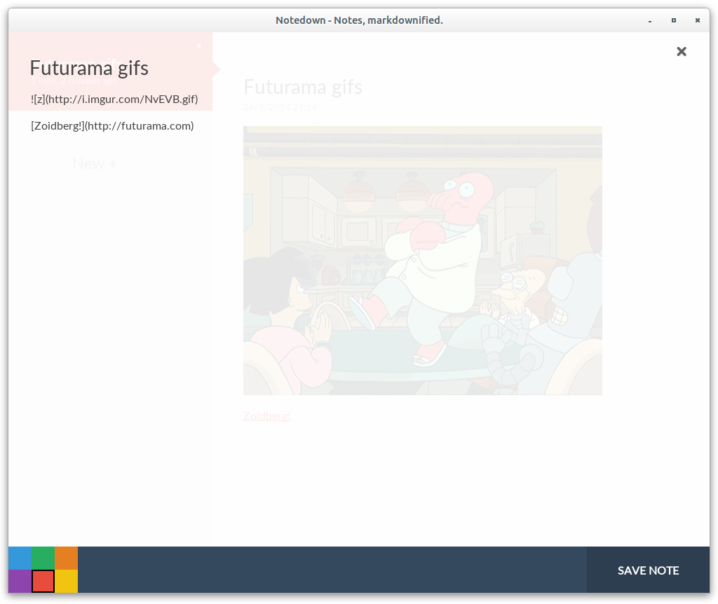Select the red color swatch
718x604 pixels.
43,581
